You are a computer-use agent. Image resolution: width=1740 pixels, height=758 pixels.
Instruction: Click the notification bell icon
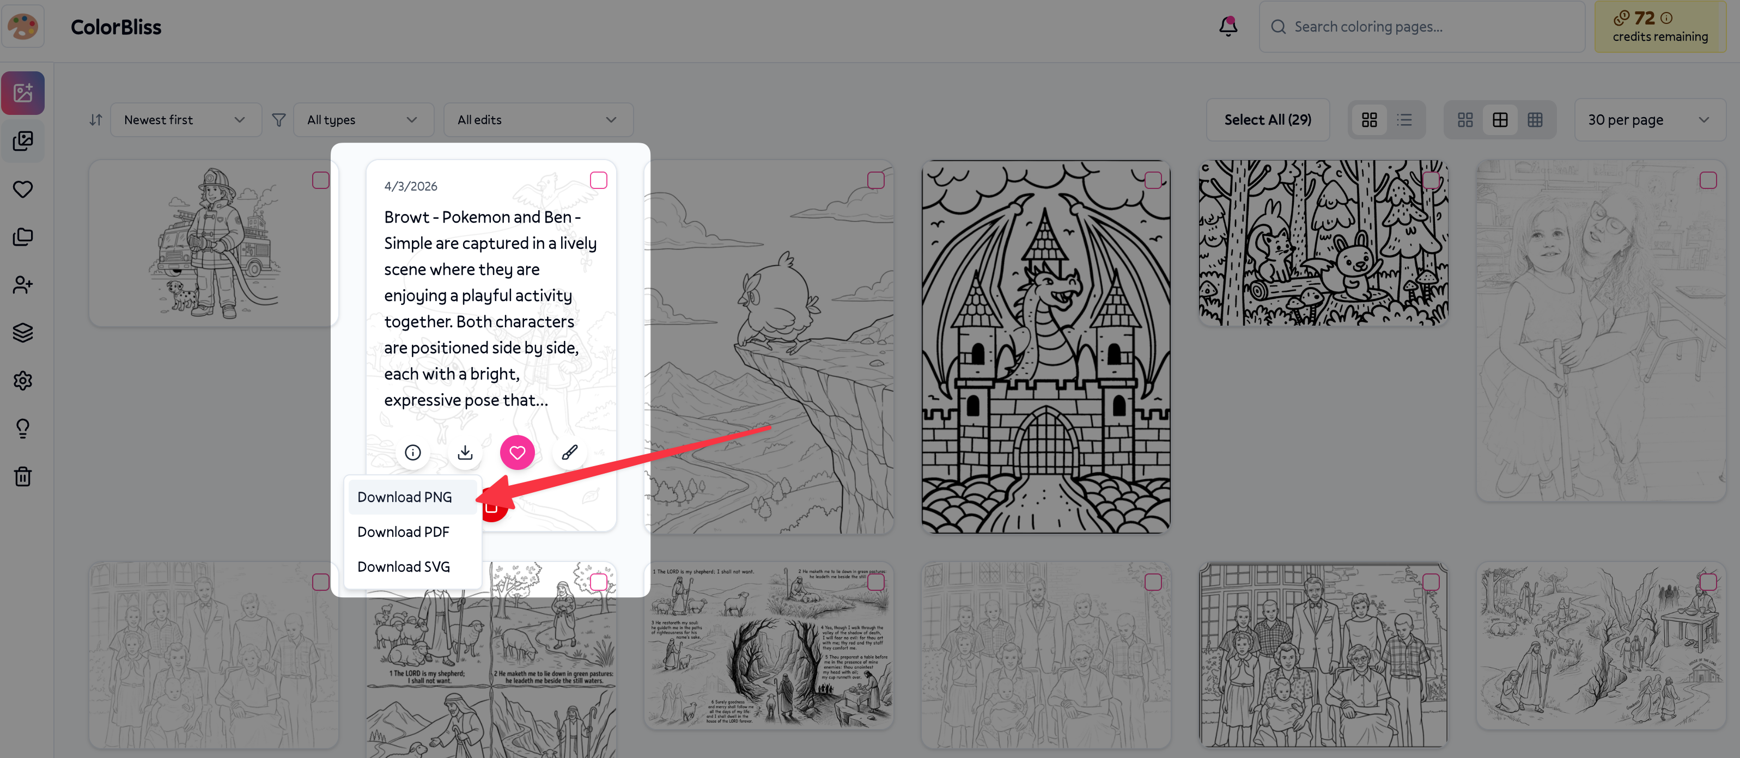(1227, 26)
